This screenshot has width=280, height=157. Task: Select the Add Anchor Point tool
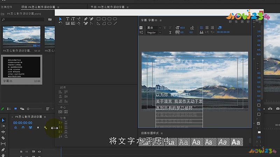[86, 23]
